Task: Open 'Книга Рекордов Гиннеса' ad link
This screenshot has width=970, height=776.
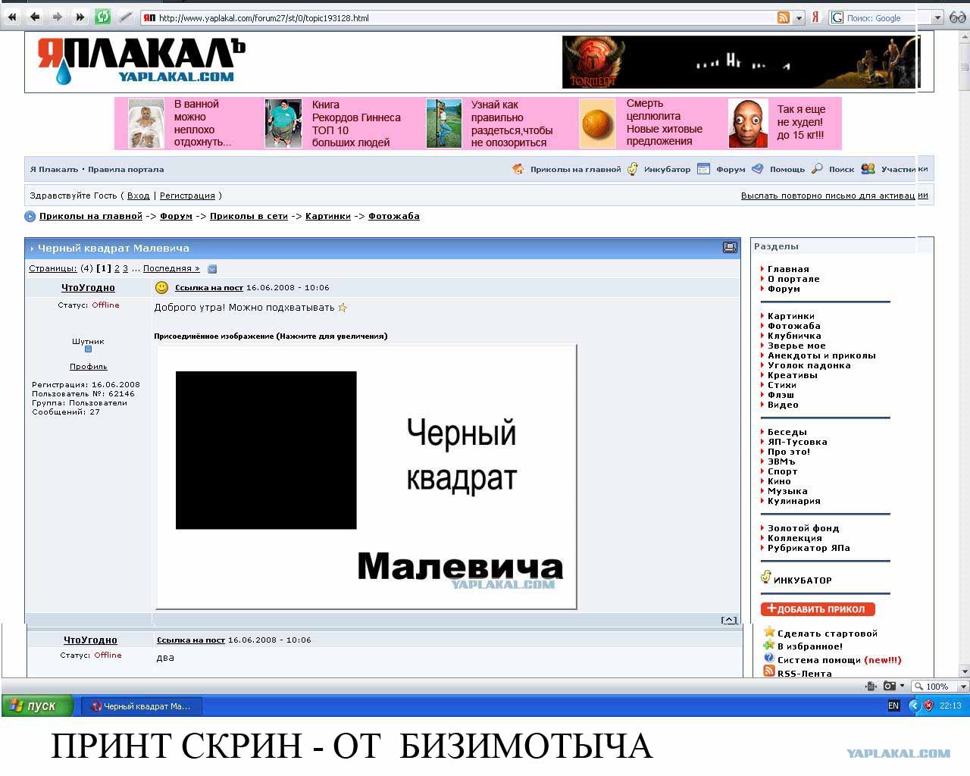Action: coord(356,124)
